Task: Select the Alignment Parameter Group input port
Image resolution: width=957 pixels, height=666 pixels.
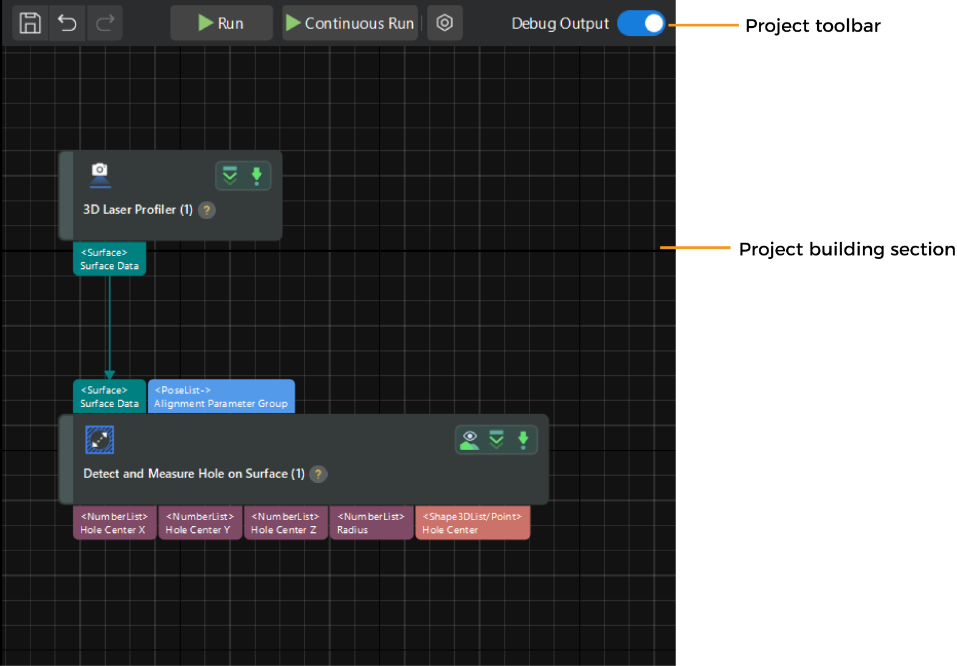Action: [221, 397]
